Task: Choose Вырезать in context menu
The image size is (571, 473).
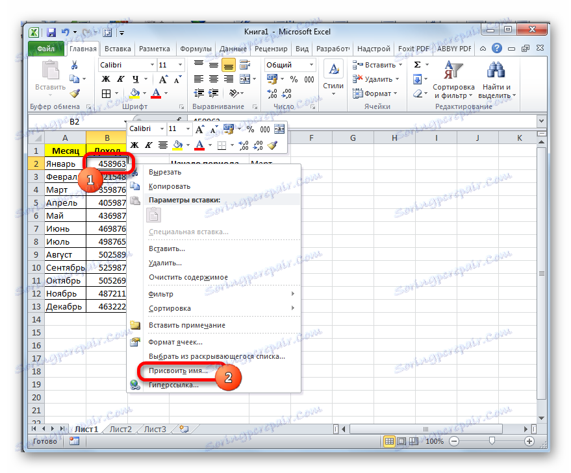Action: click(164, 172)
